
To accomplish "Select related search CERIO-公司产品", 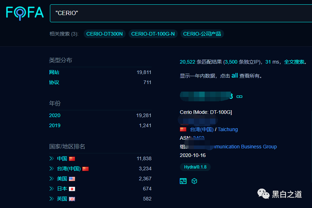I will click(x=202, y=34).
